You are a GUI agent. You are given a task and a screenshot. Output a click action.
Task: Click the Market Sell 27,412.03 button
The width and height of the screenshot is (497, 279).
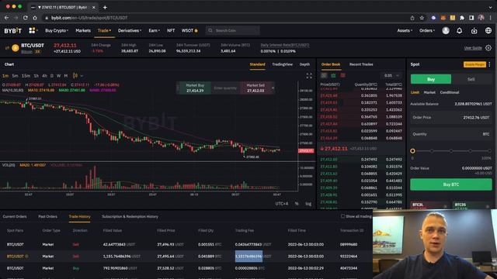click(x=255, y=88)
